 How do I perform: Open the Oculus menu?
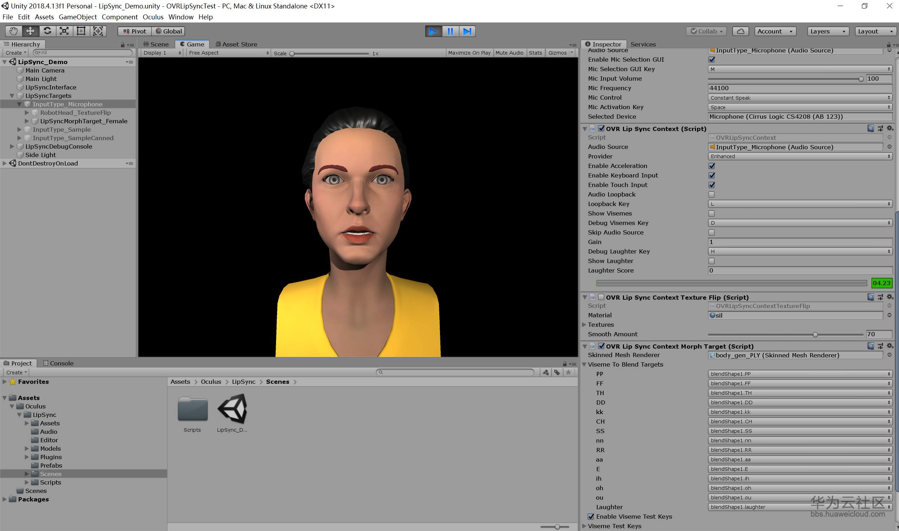point(153,17)
